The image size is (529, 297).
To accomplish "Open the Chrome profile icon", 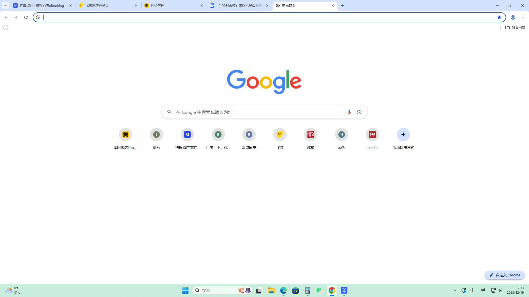I will [x=513, y=17].
